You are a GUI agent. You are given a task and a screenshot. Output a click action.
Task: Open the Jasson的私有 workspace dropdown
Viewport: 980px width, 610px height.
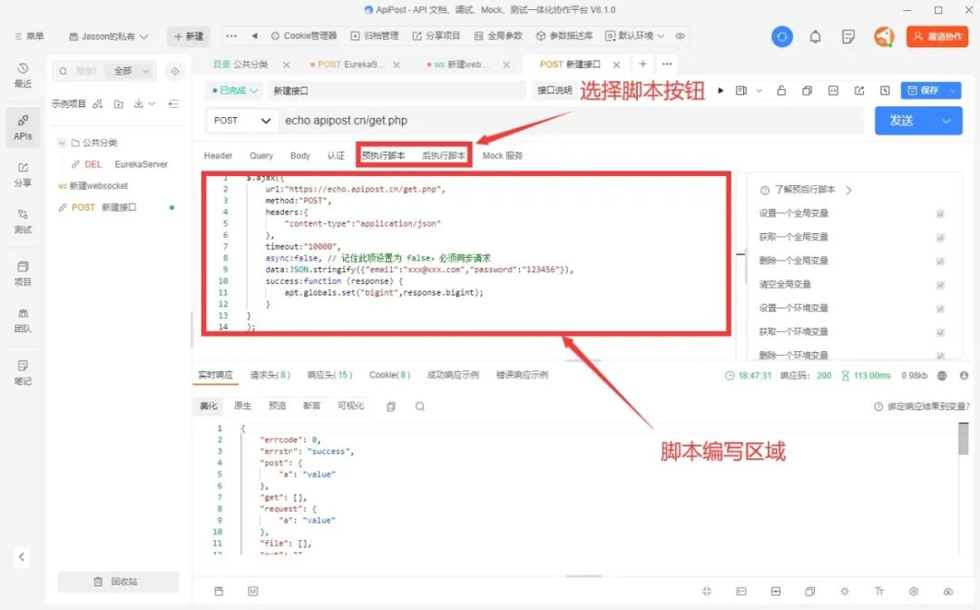click(x=109, y=36)
